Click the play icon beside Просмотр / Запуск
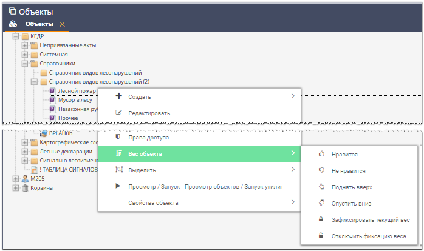 click(x=118, y=186)
